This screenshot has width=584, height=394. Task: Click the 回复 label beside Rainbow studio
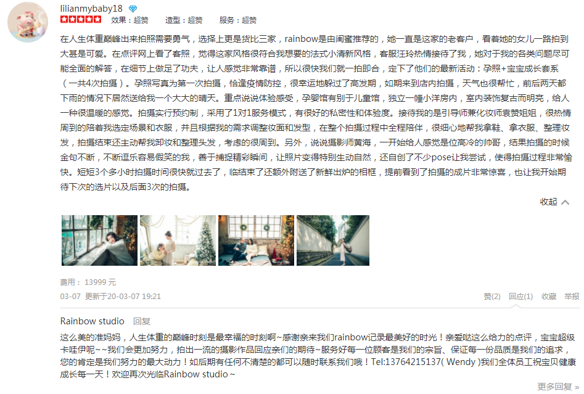point(142,321)
